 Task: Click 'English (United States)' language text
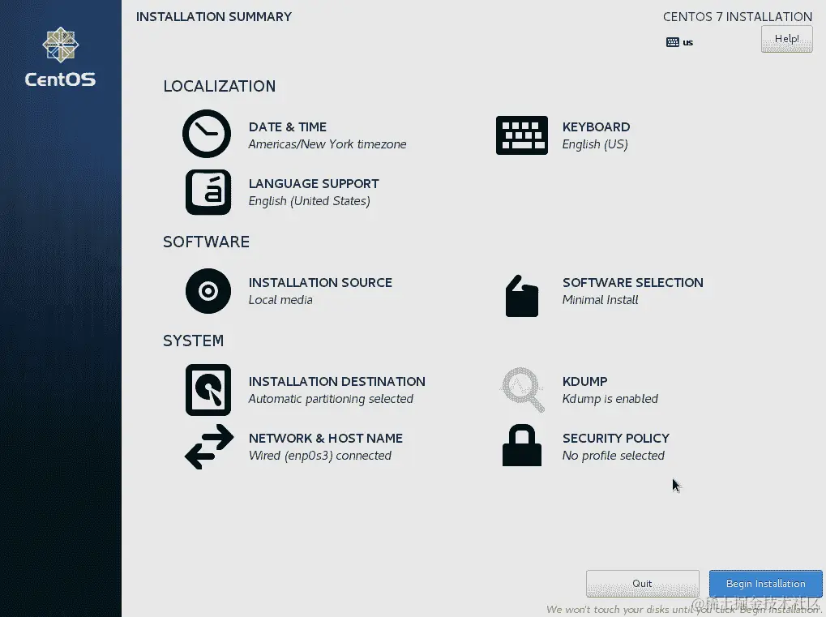309,201
